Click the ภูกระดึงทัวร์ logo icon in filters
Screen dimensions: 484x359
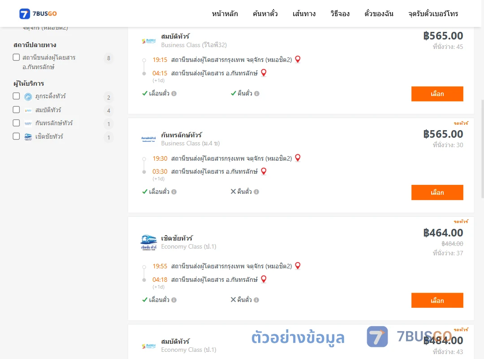coord(28,97)
